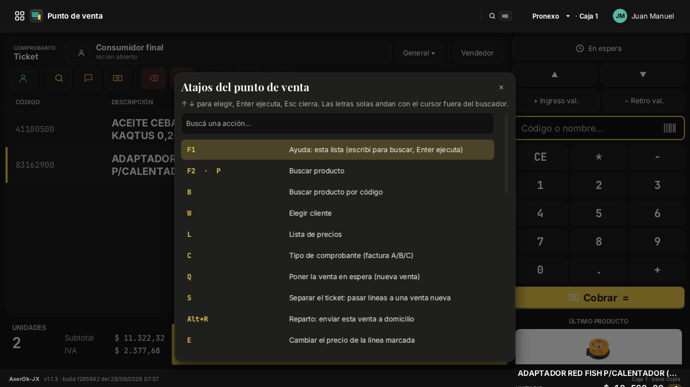Click keypad digit 2

pos(599,185)
